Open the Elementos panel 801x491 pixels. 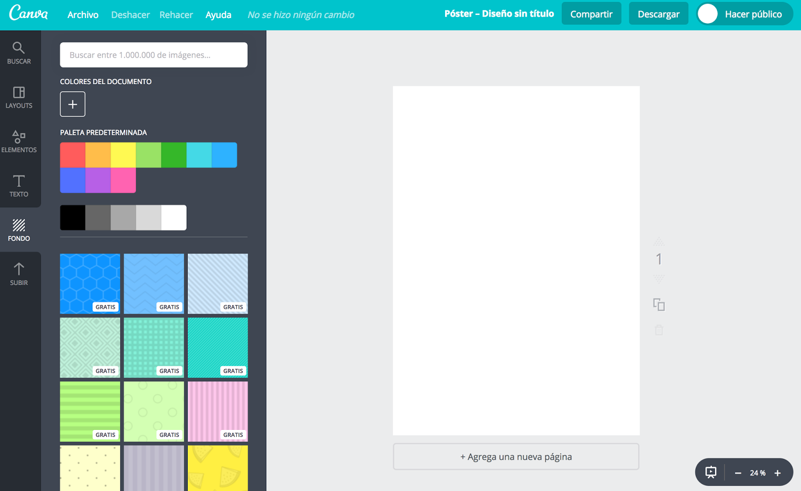[19, 141]
